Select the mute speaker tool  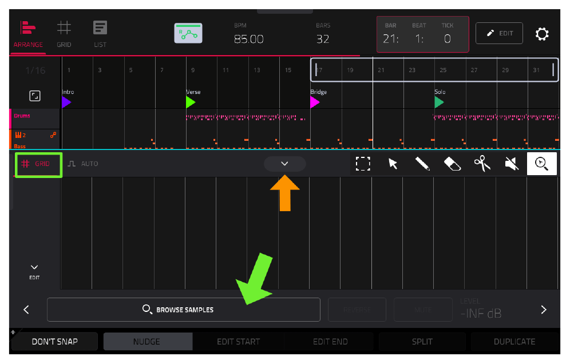(512, 164)
